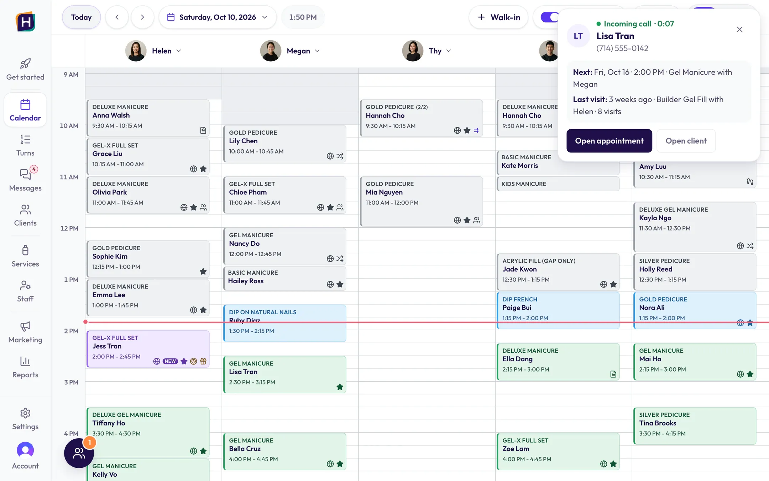Open the Settings gear page
769x481 pixels.
[x=25, y=419]
